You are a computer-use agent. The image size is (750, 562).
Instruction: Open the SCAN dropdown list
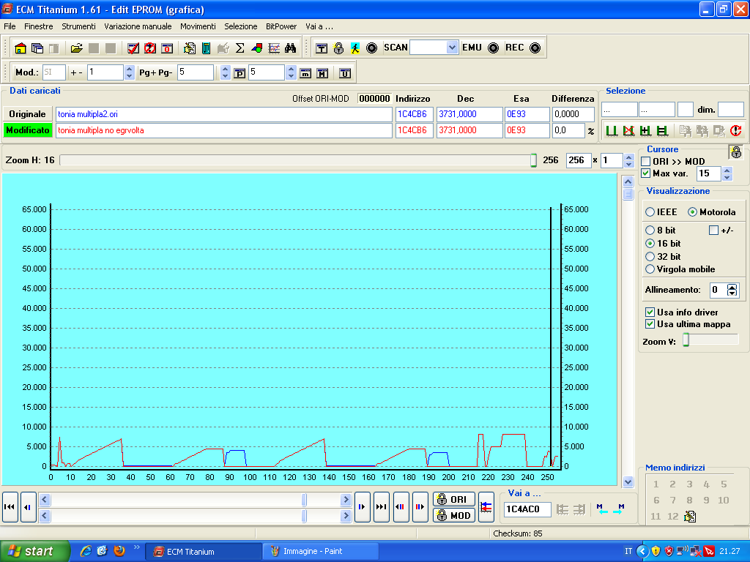click(x=452, y=48)
